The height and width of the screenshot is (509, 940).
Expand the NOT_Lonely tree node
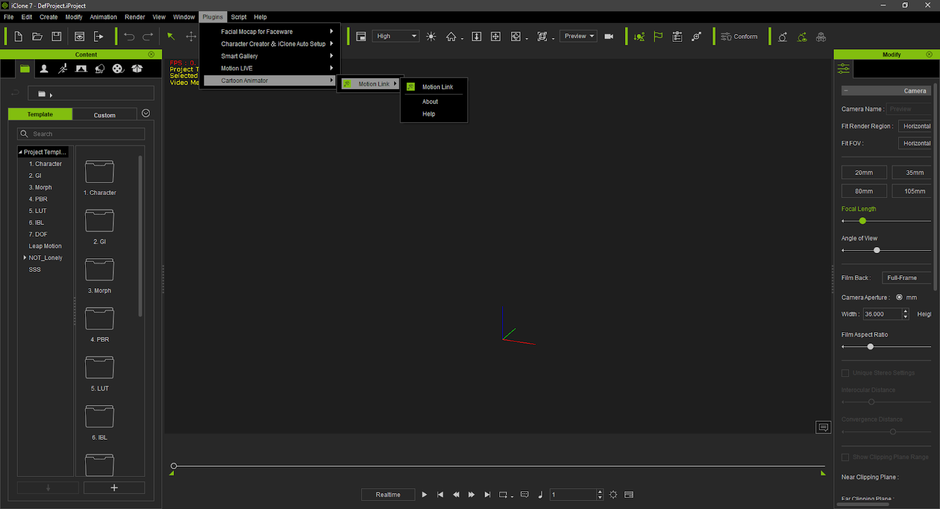coord(25,258)
